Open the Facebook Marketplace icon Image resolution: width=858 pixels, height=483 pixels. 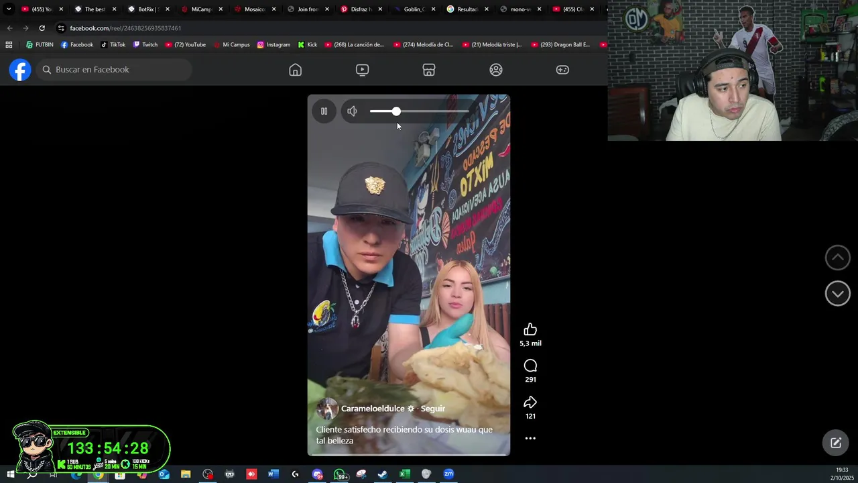coord(429,70)
